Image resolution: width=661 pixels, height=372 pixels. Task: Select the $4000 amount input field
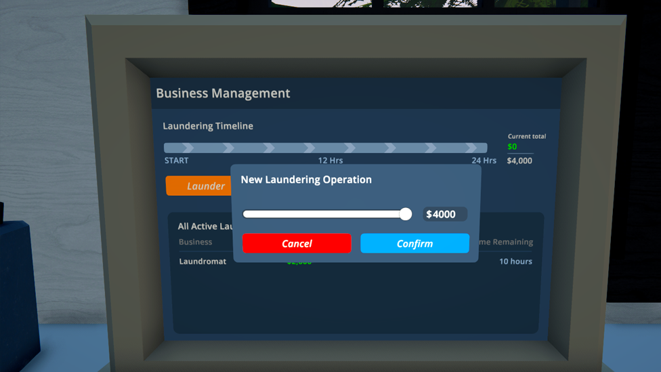(x=445, y=214)
